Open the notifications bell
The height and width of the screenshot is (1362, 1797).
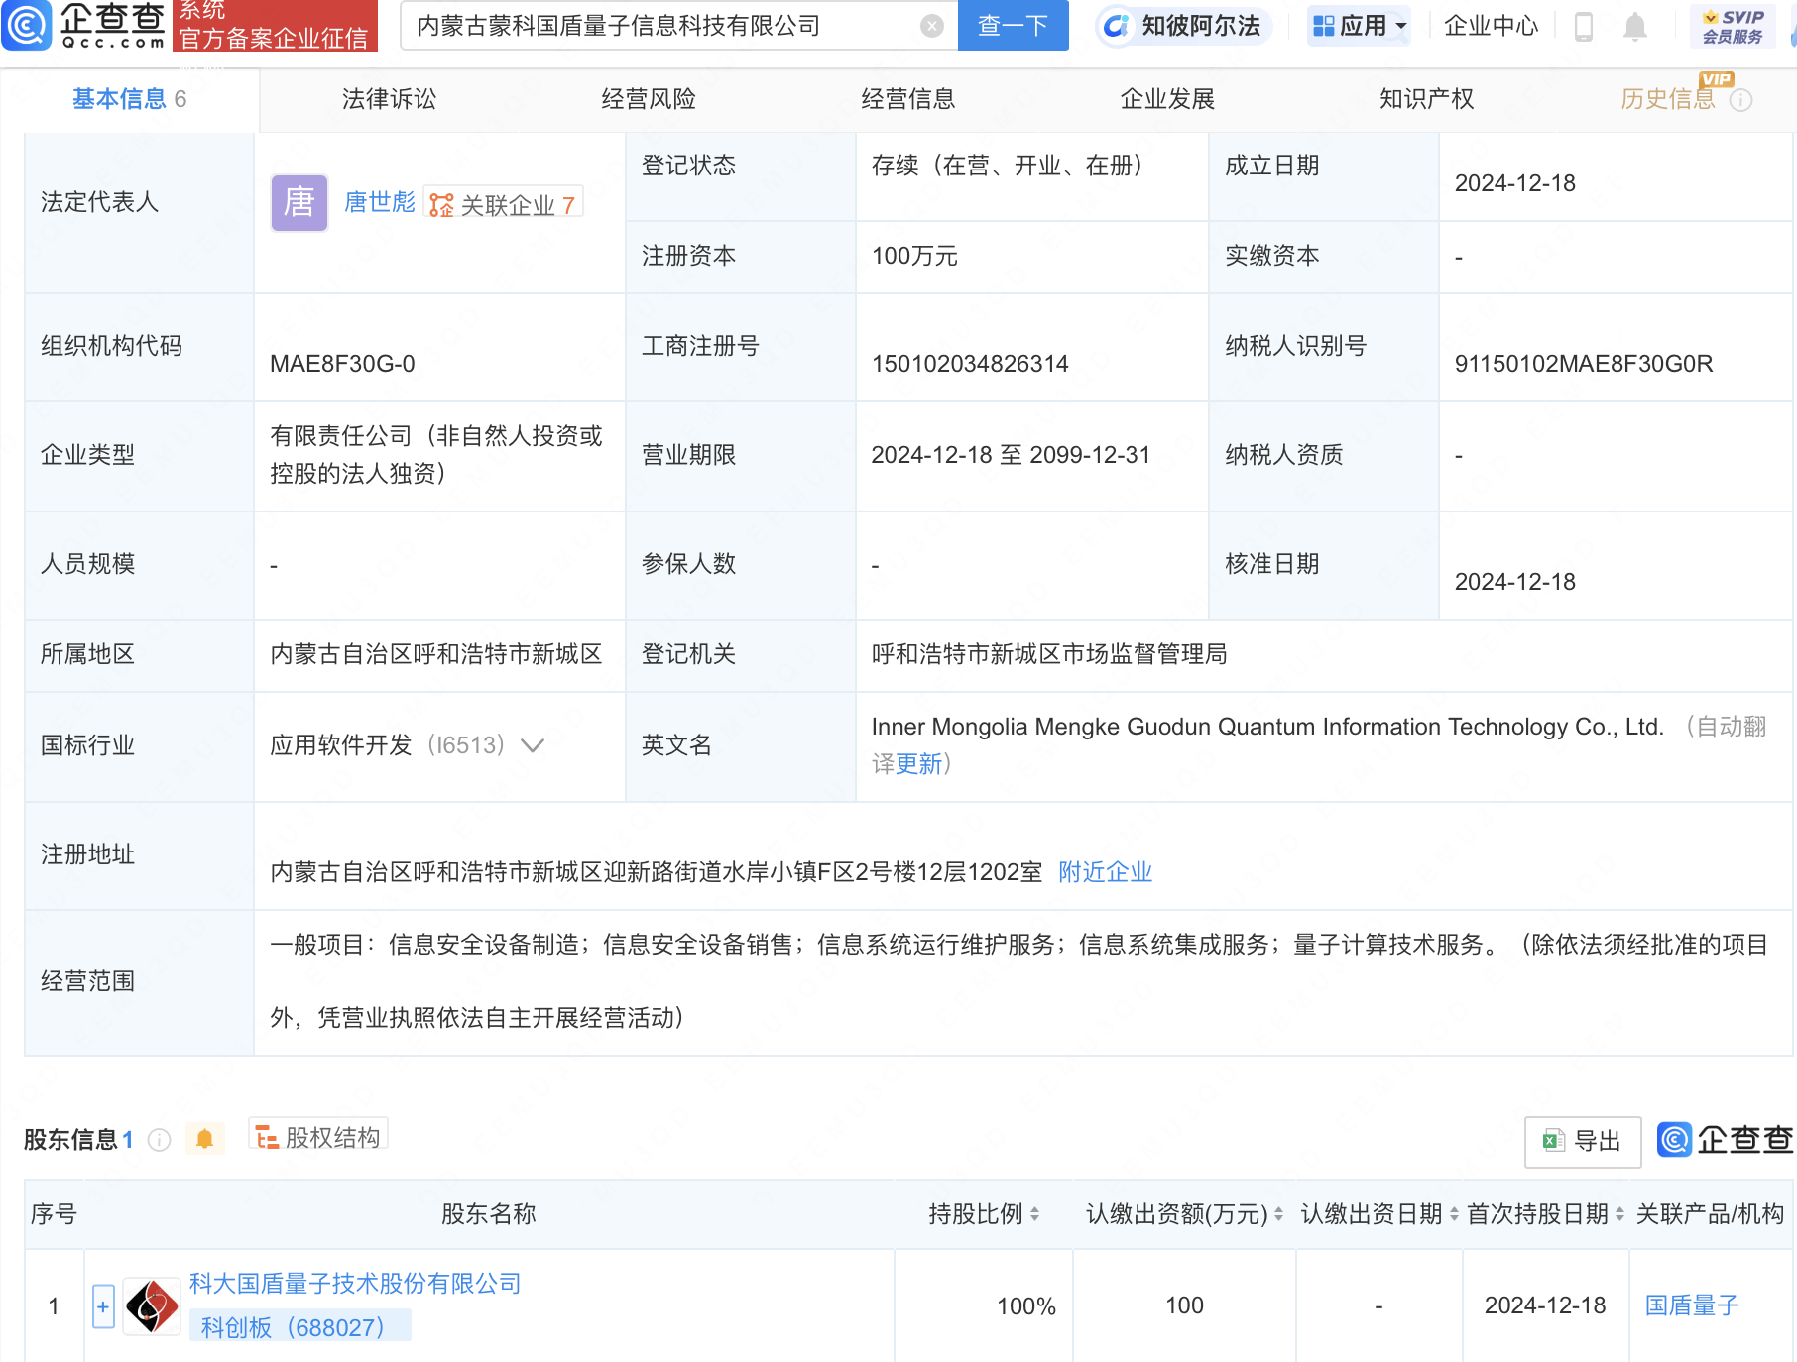[1635, 27]
